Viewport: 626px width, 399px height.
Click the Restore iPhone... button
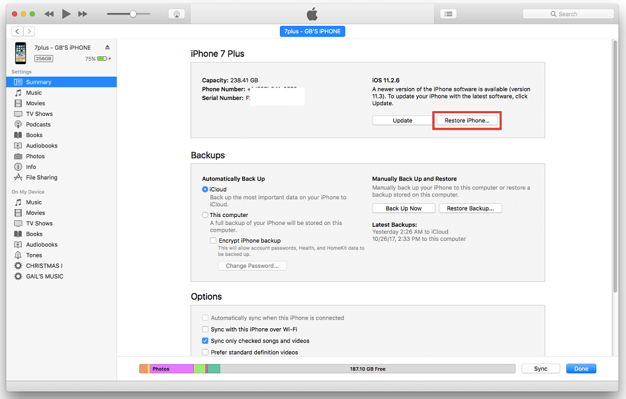click(467, 120)
